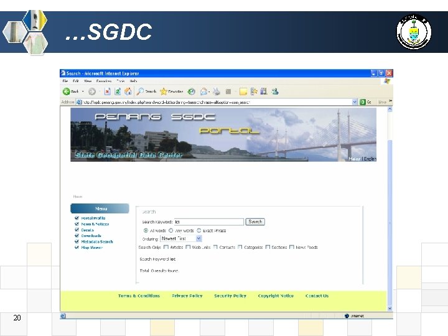Select the Any words radio button

pos(171,231)
